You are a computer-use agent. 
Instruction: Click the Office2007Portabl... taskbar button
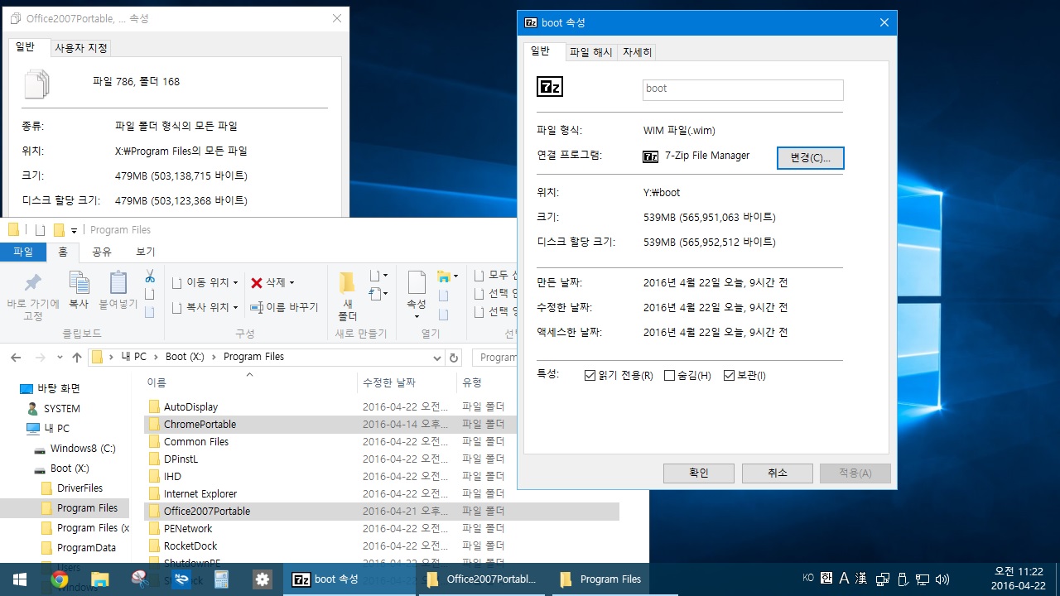pyautogui.click(x=482, y=579)
